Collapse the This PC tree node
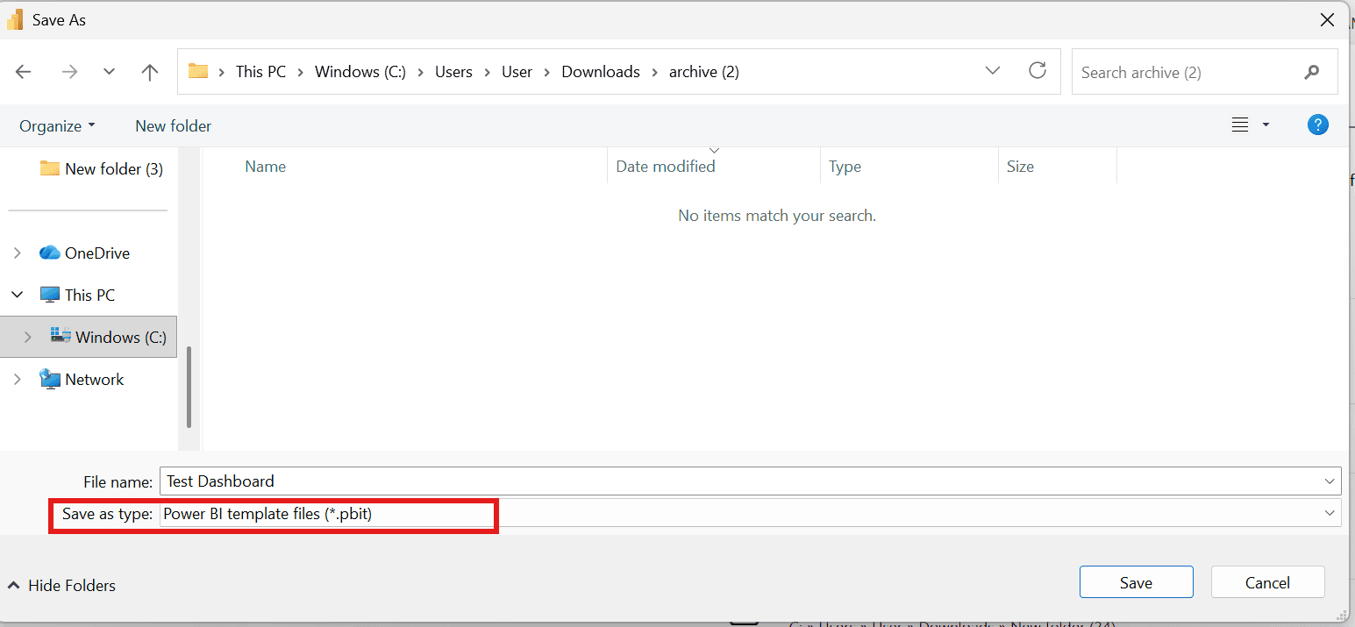This screenshot has width=1355, height=627. 18,296
